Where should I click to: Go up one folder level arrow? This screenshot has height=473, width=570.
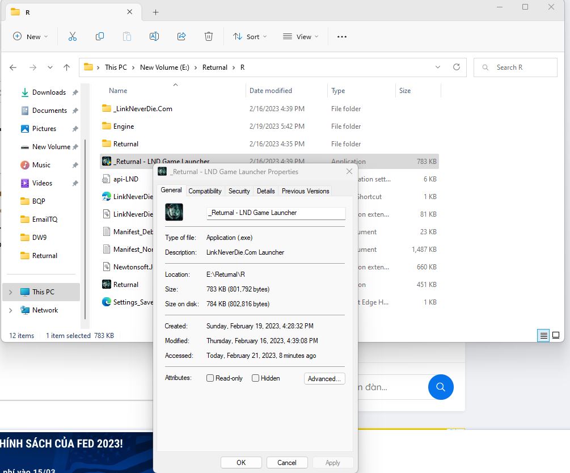[66, 67]
